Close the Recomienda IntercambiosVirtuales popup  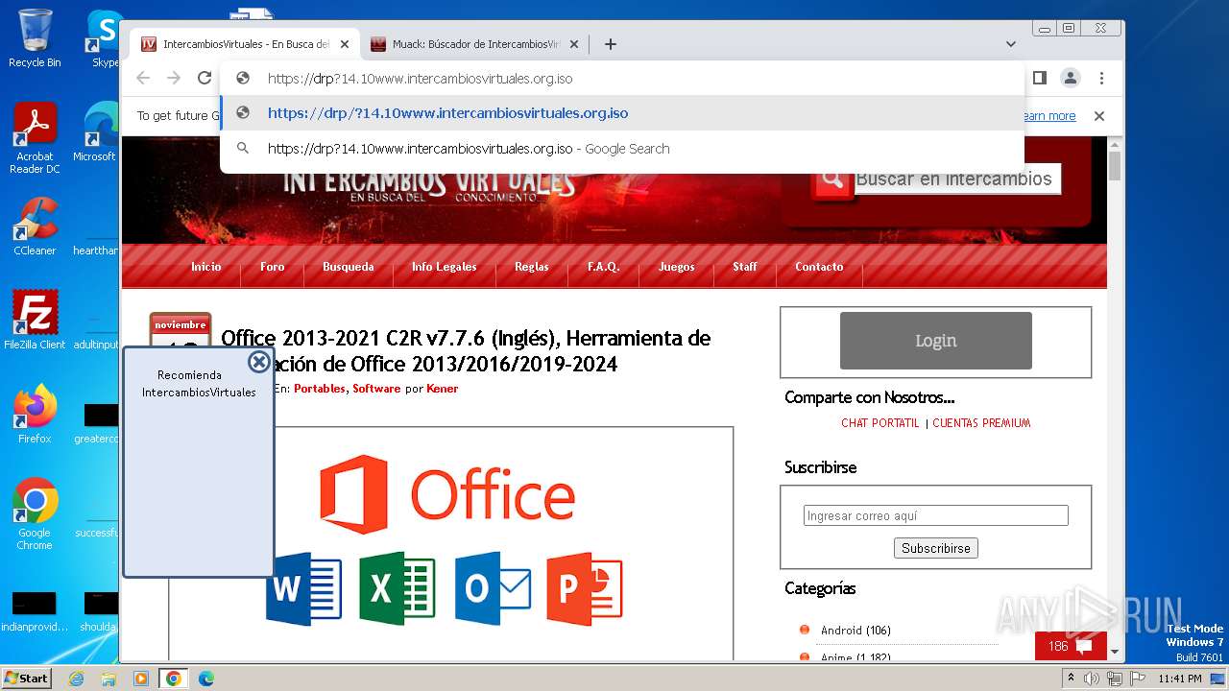(x=258, y=362)
